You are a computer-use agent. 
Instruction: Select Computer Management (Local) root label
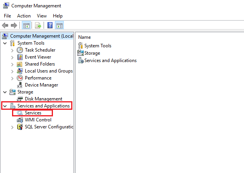[x=42, y=36]
